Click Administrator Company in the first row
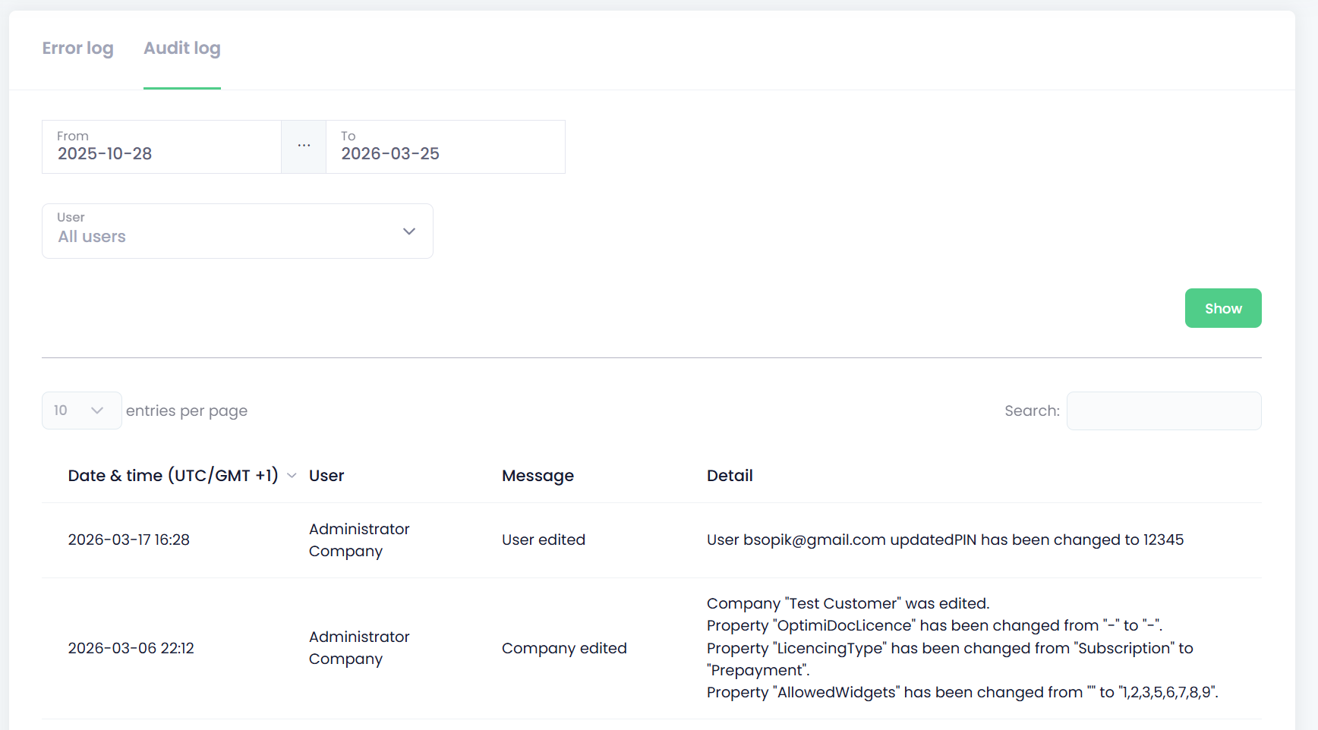This screenshot has width=1318, height=730. tap(359, 540)
